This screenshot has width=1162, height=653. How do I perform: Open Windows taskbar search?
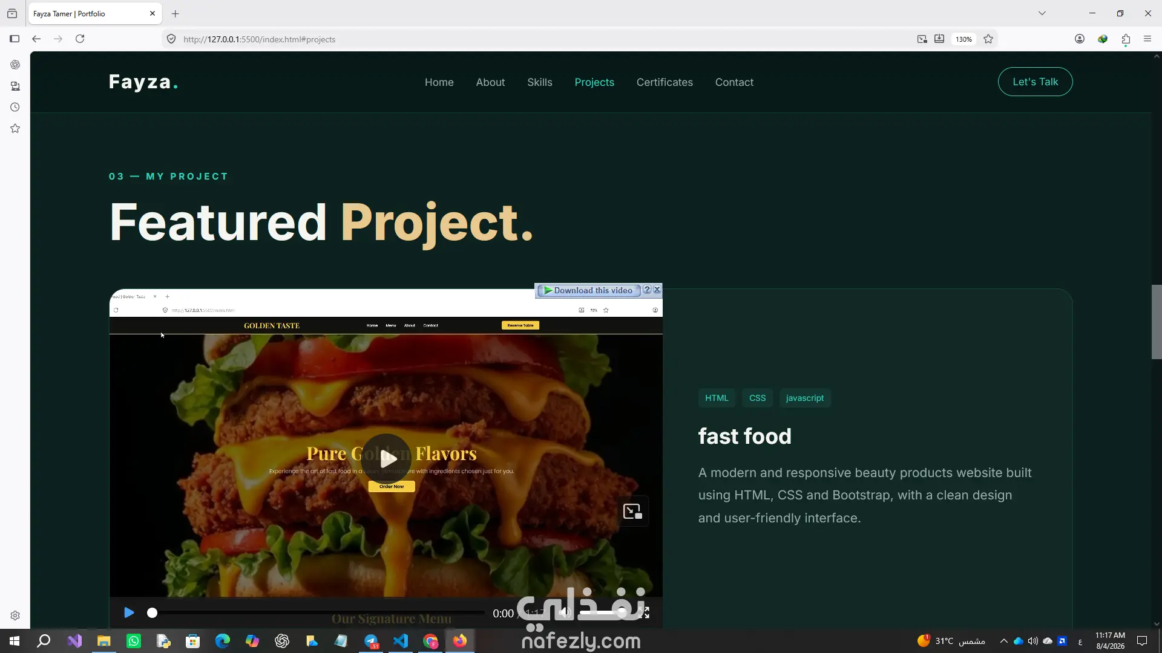[44, 641]
